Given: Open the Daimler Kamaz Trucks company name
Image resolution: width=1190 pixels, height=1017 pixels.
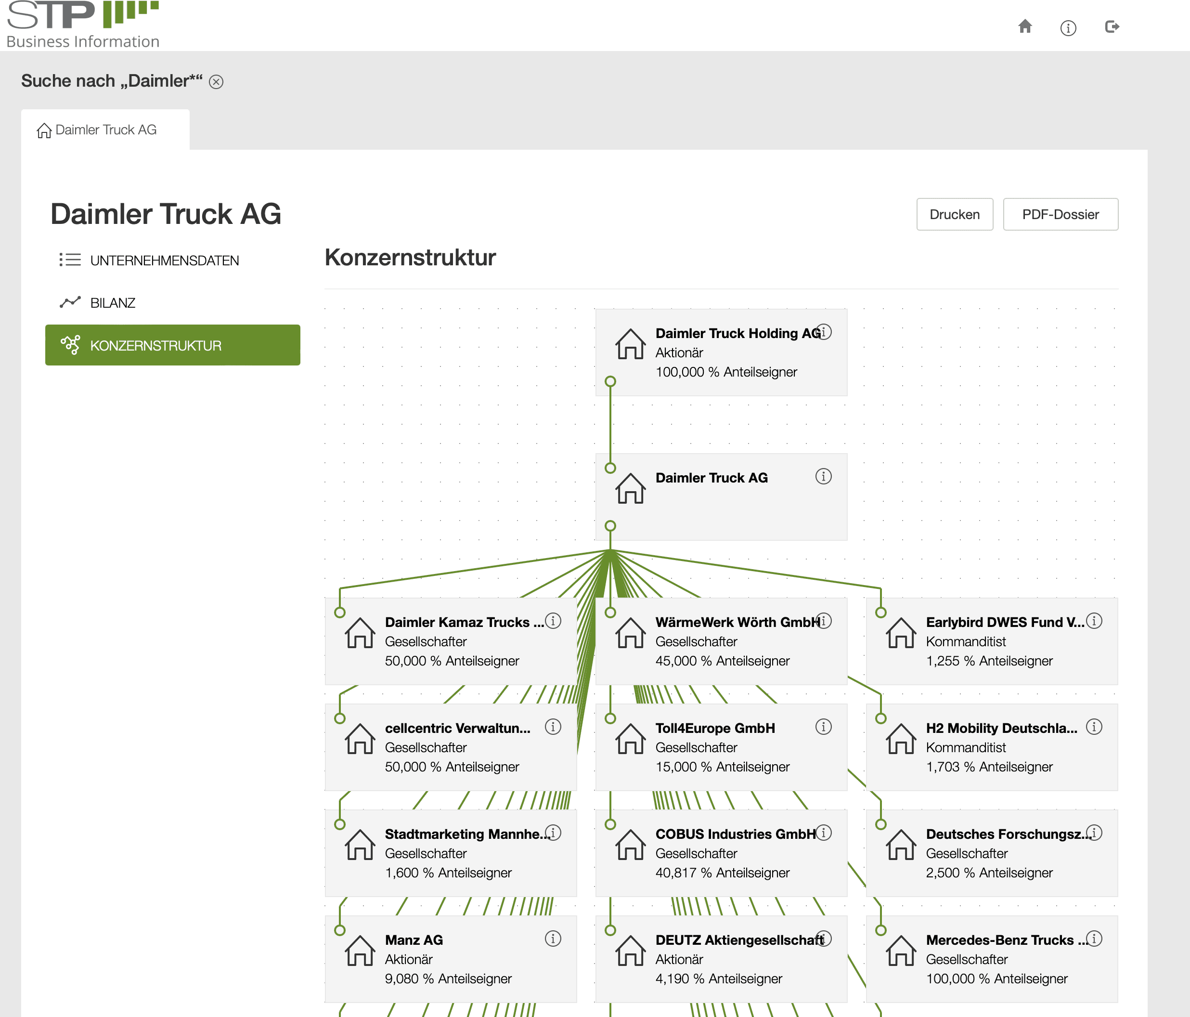Looking at the screenshot, I should point(465,622).
